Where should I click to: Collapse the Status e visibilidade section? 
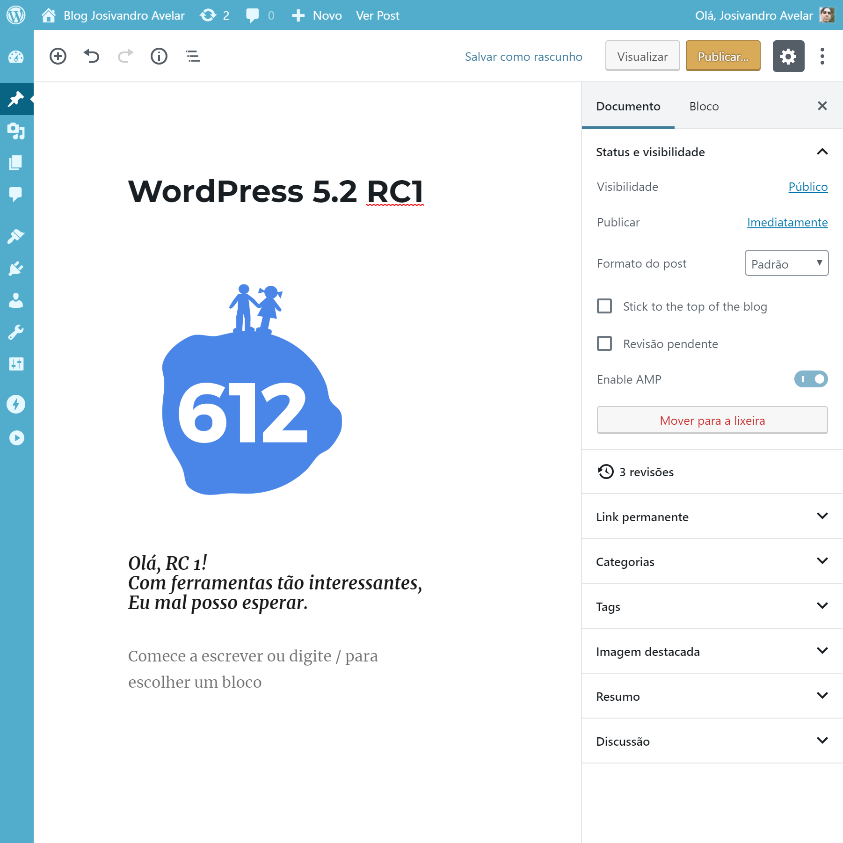[712, 152]
